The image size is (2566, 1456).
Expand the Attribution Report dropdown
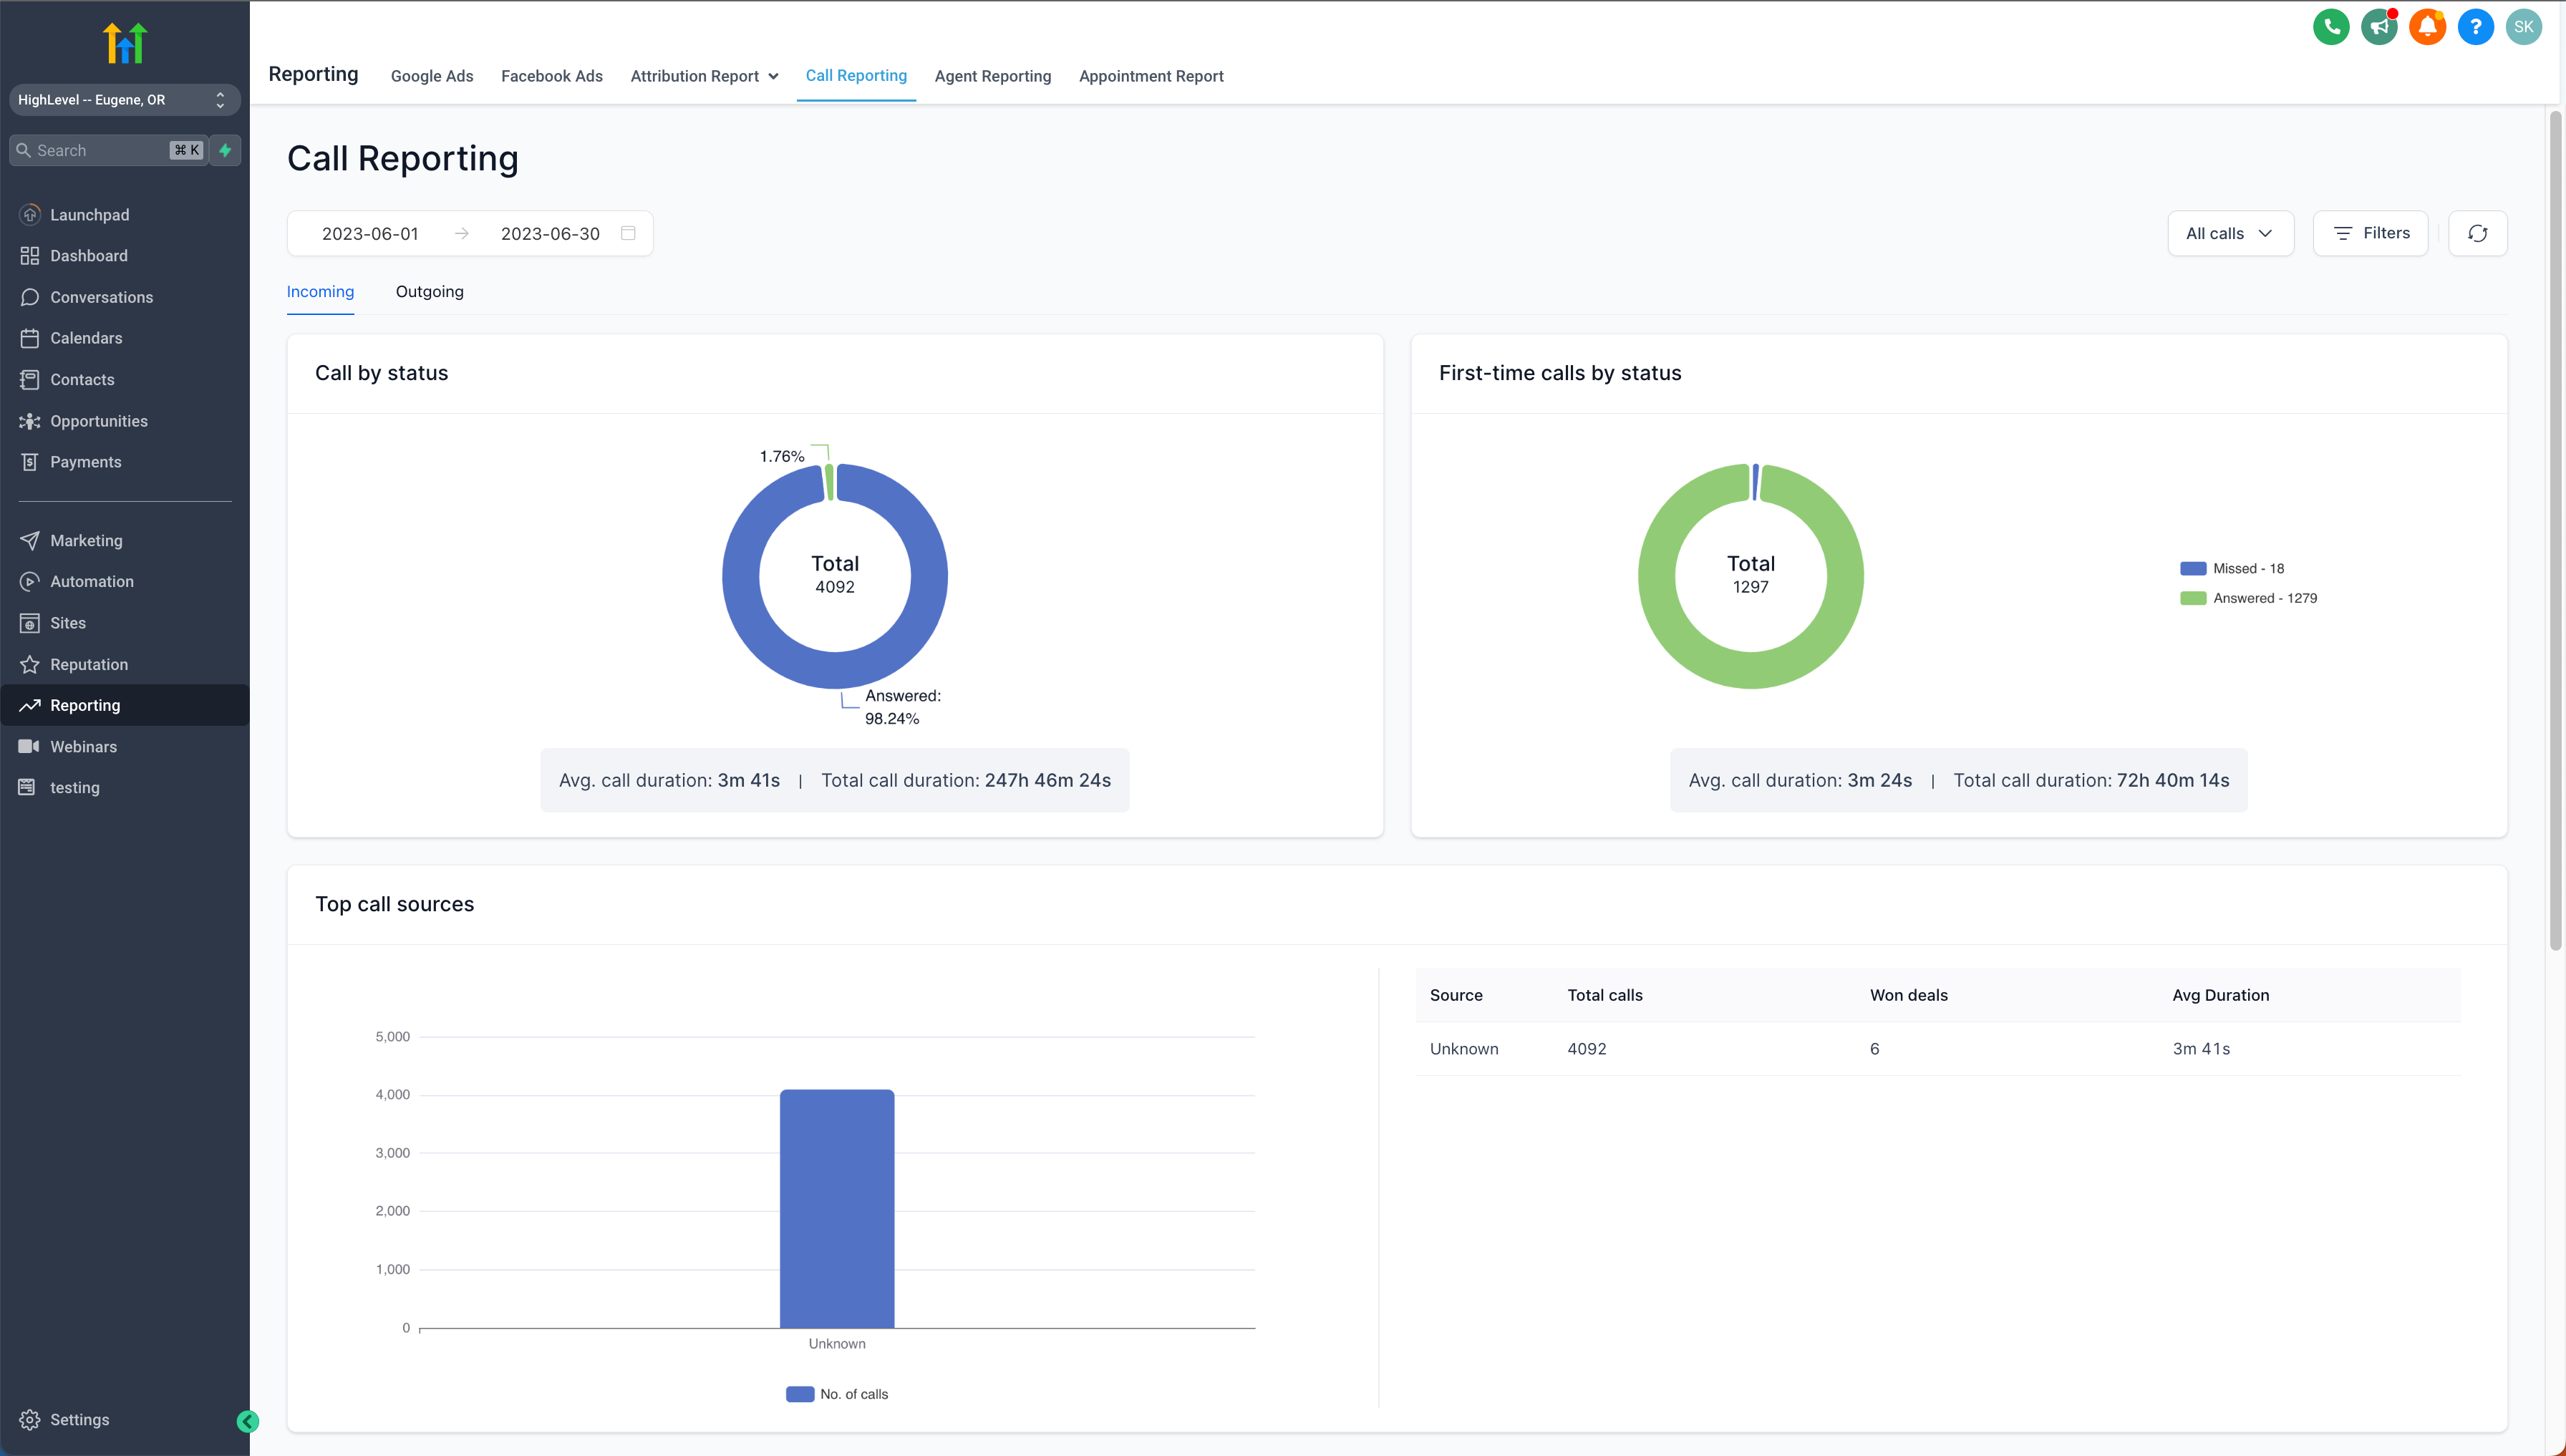tap(704, 76)
